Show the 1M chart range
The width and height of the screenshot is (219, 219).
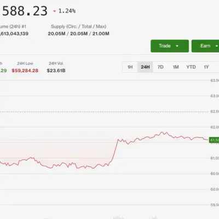coord(176,67)
